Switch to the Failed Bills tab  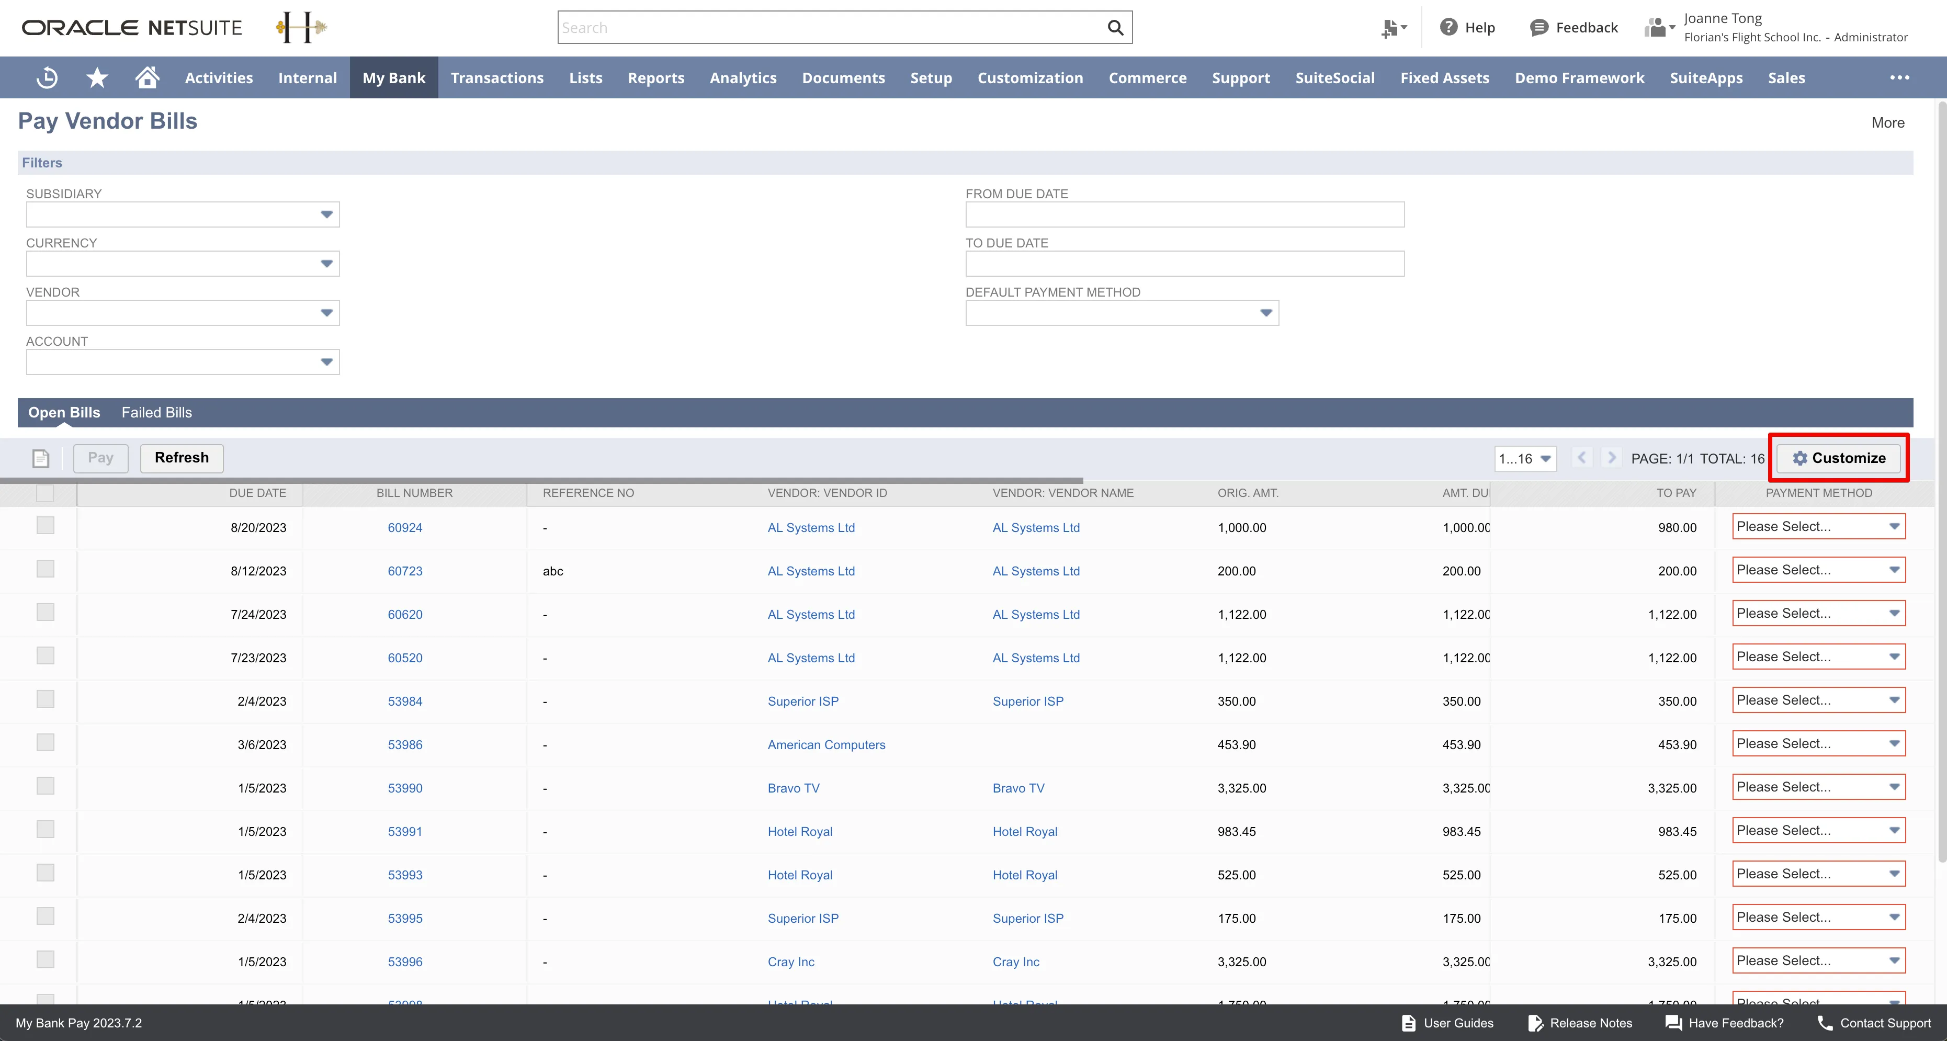click(x=156, y=413)
